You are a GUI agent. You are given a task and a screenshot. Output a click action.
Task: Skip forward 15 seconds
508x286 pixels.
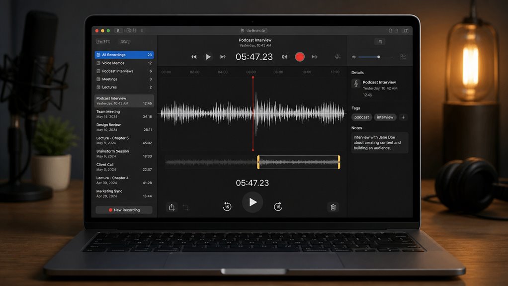click(278, 206)
